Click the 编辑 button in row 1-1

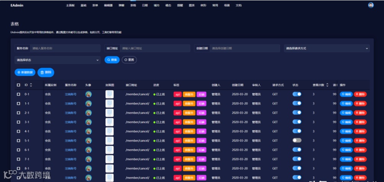pos(346,104)
